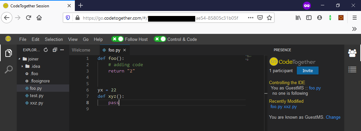Click the 'Recently Modified' heading

(286, 101)
